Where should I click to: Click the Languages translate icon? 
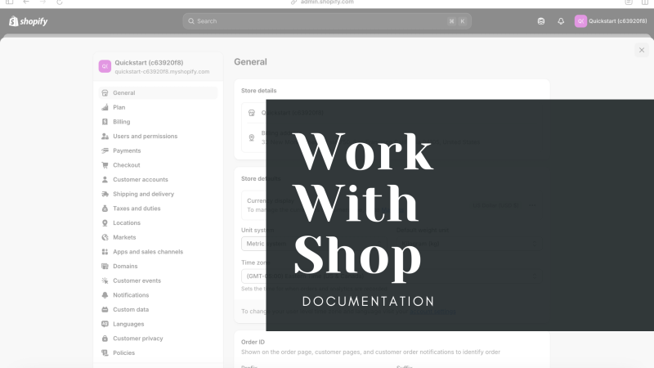[105, 324]
